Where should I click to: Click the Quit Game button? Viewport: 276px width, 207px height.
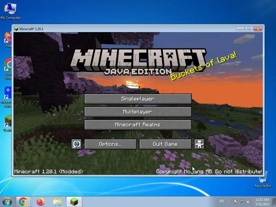point(165,144)
